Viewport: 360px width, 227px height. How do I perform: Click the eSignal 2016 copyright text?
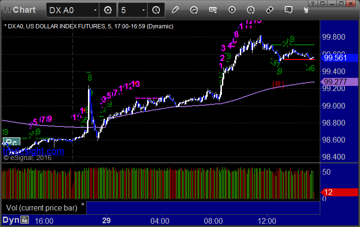[x=27, y=158]
